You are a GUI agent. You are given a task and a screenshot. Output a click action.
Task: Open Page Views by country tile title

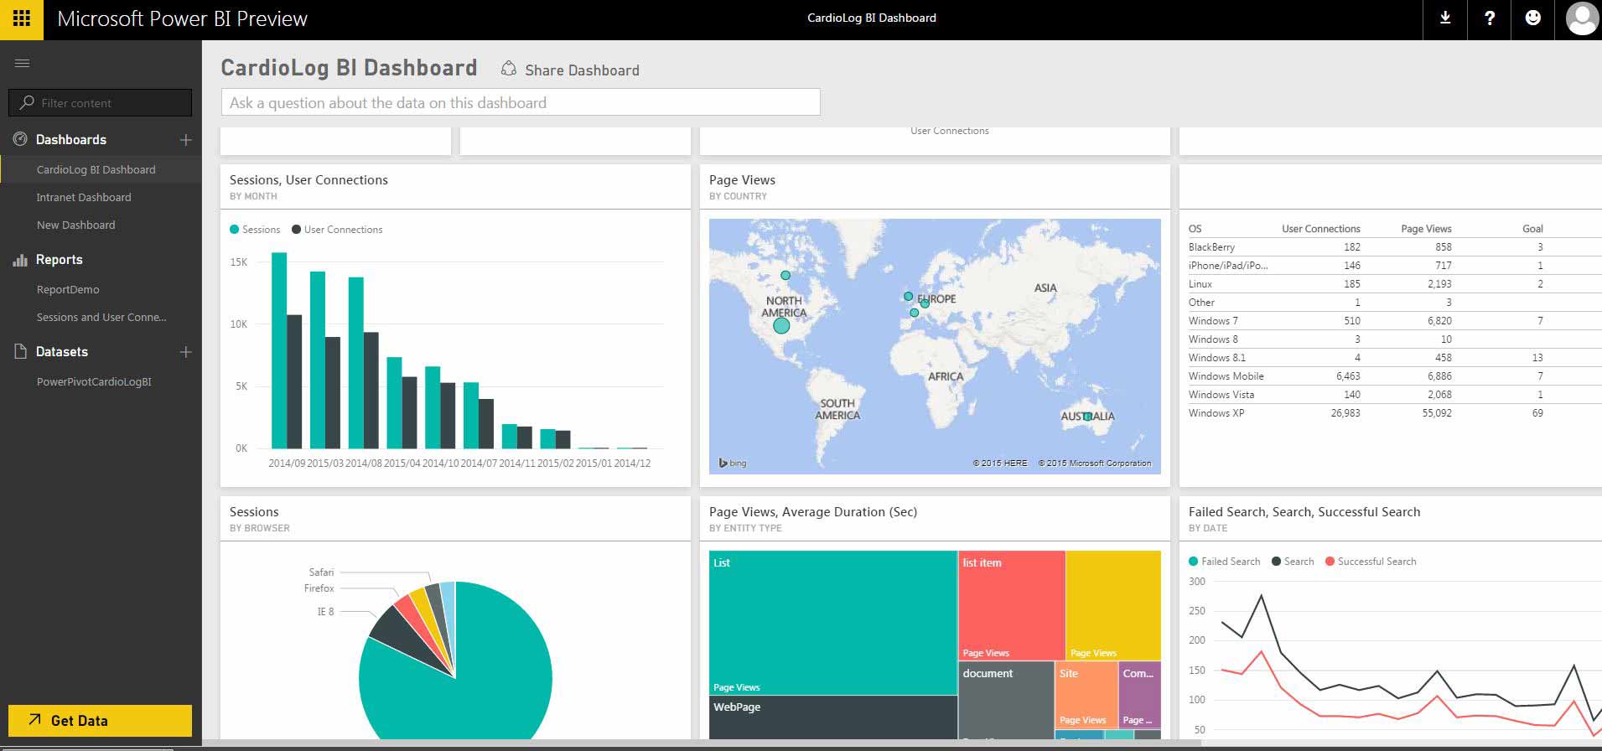coord(742,180)
